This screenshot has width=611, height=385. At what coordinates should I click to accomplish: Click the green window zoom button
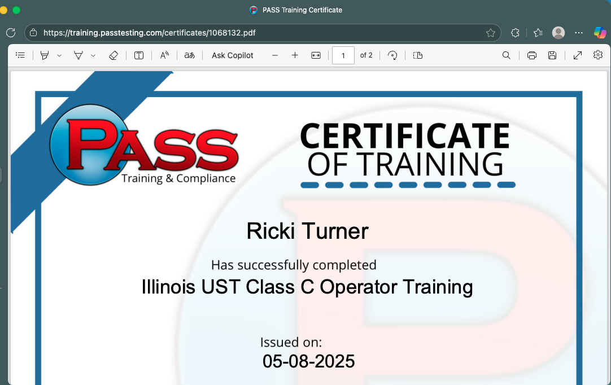pyautogui.click(x=16, y=10)
